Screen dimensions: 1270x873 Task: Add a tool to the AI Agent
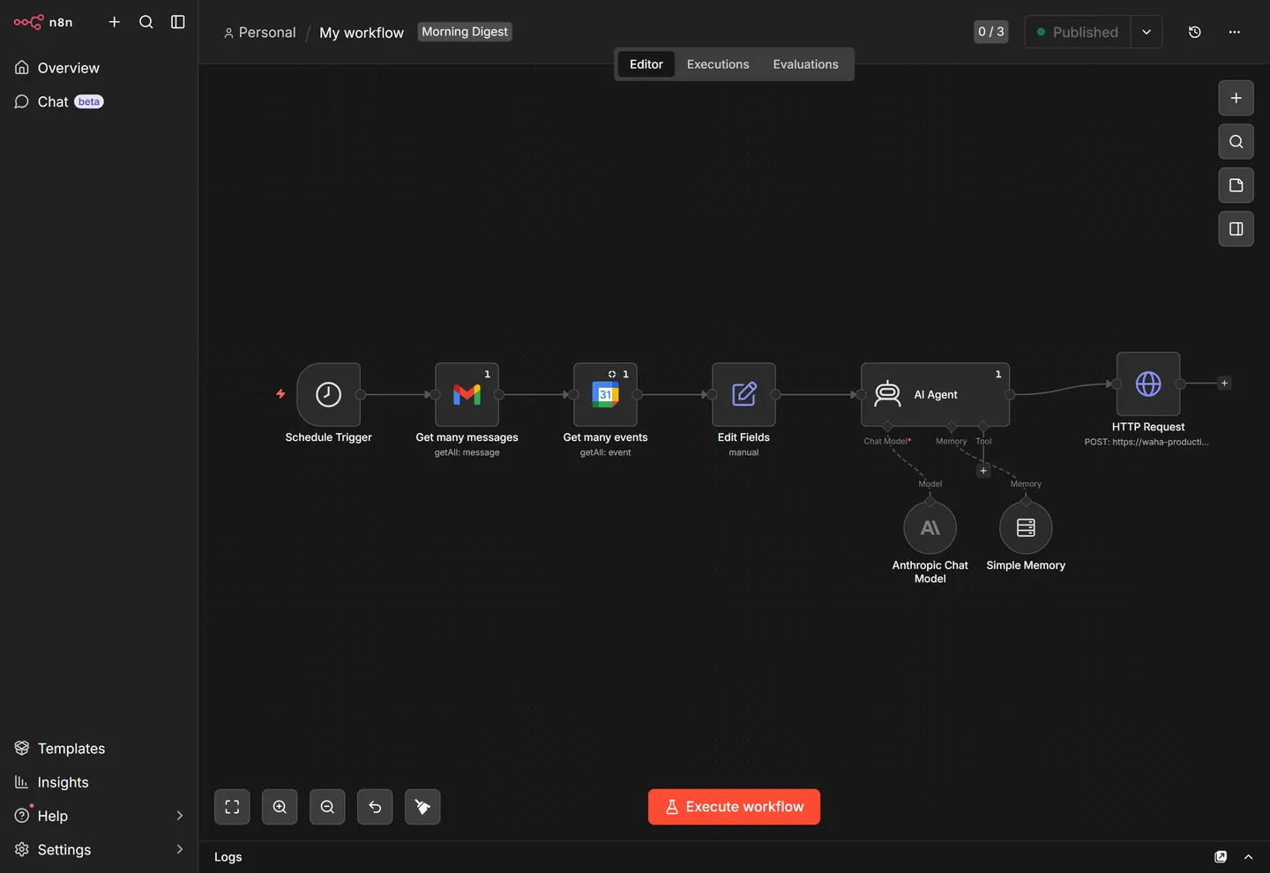[983, 471]
